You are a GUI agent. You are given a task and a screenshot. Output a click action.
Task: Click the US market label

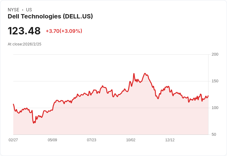pyautogui.click(x=29, y=10)
